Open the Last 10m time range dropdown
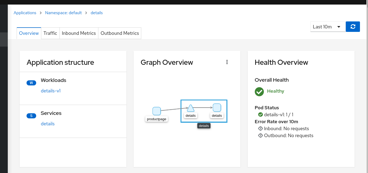Image resolution: width=368 pixels, height=173 pixels. point(328,27)
